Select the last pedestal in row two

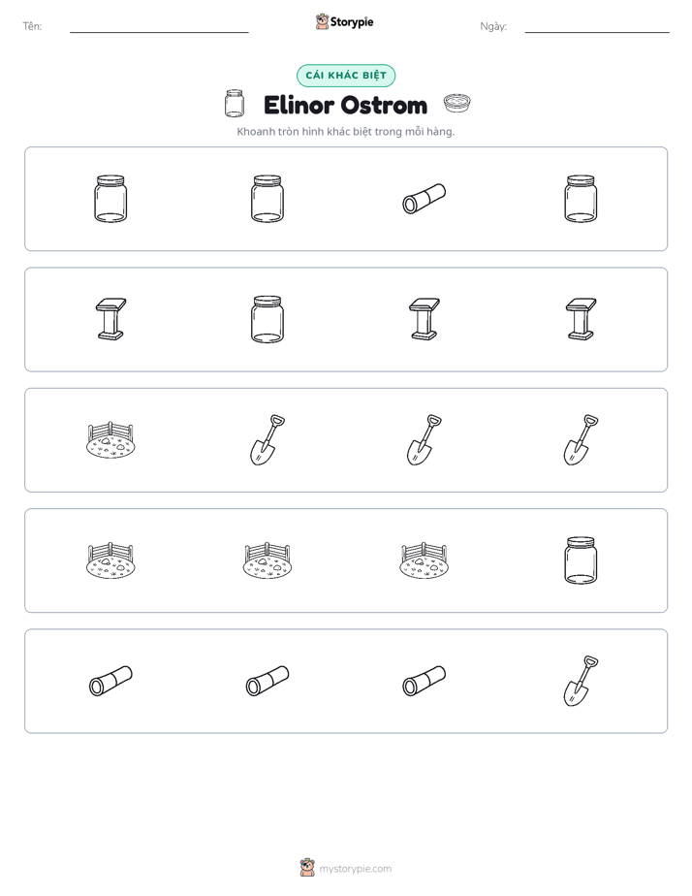click(x=581, y=319)
